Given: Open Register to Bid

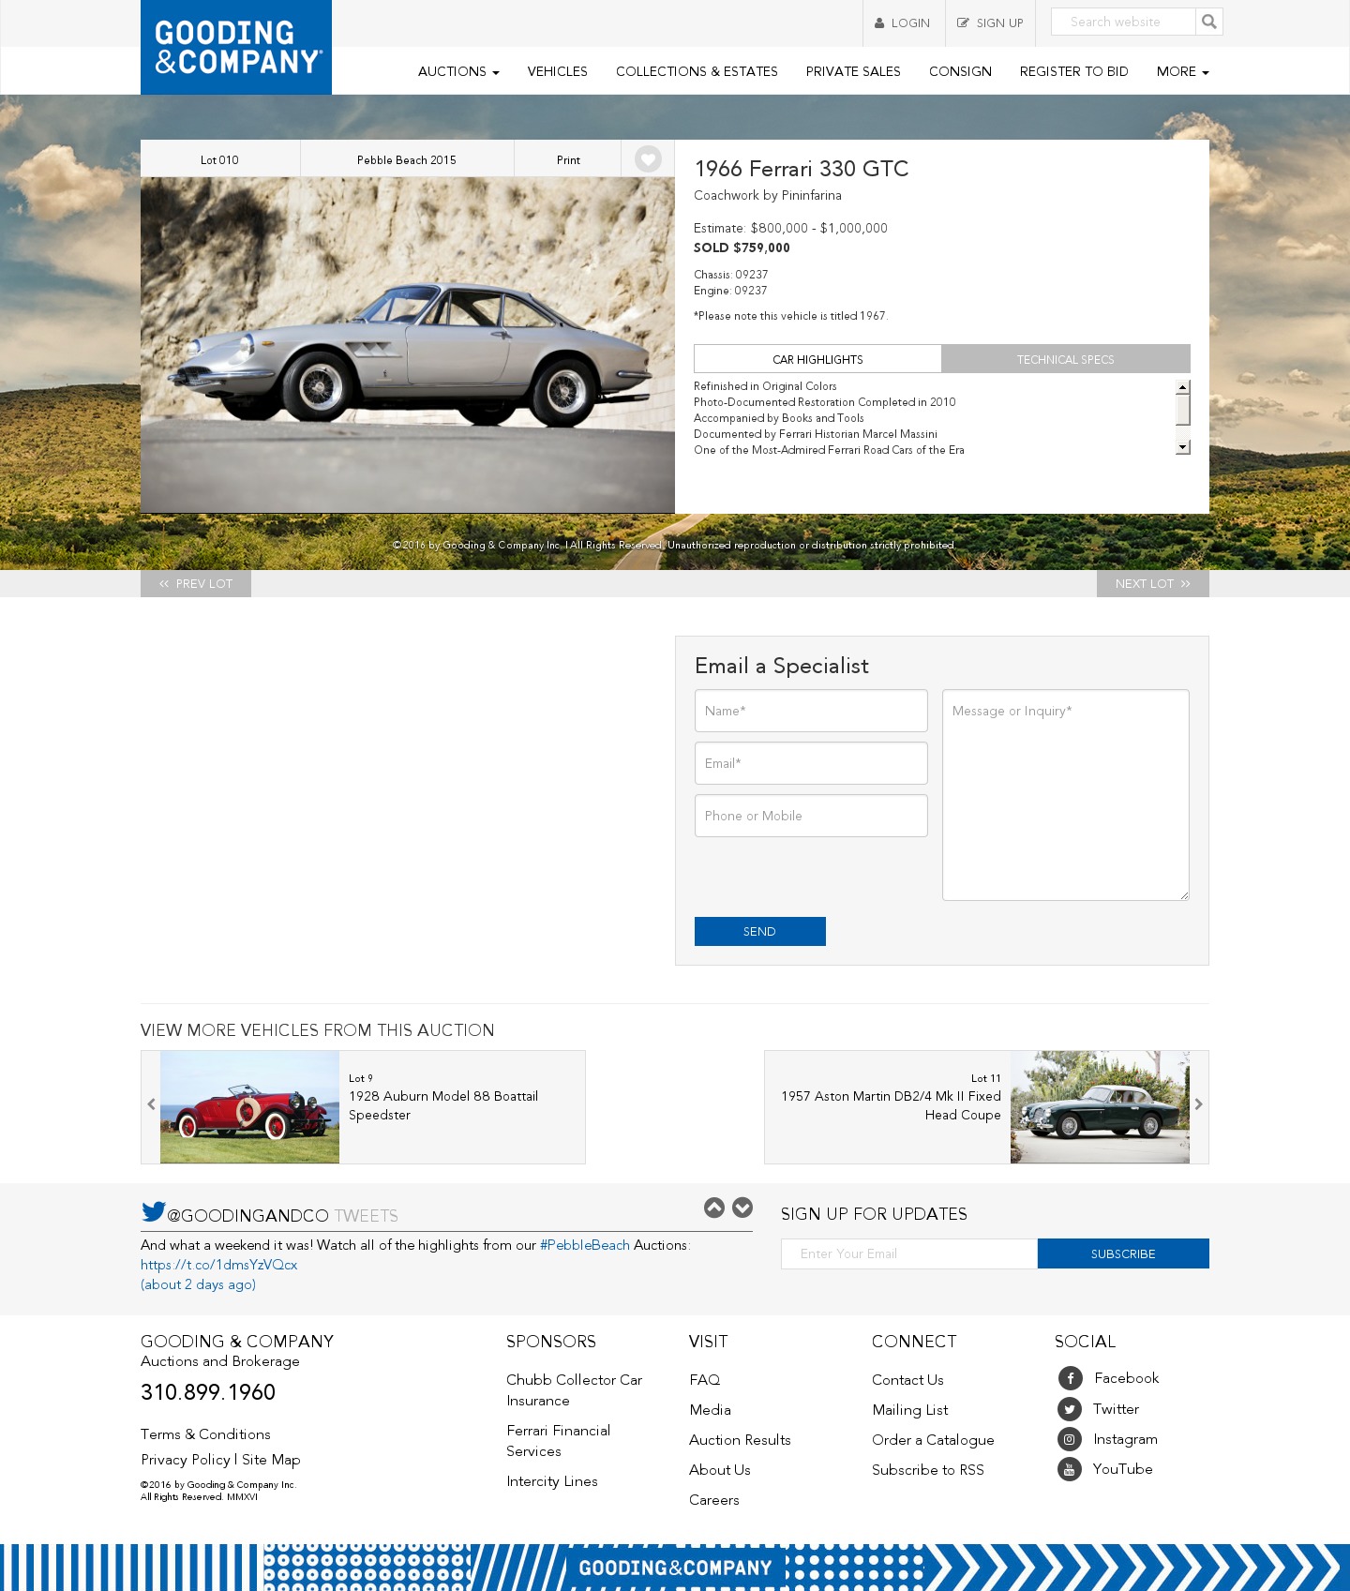Looking at the screenshot, I should coord(1073,71).
